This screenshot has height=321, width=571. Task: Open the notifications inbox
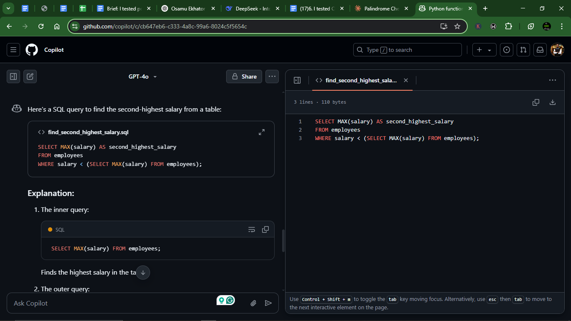coord(540,50)
